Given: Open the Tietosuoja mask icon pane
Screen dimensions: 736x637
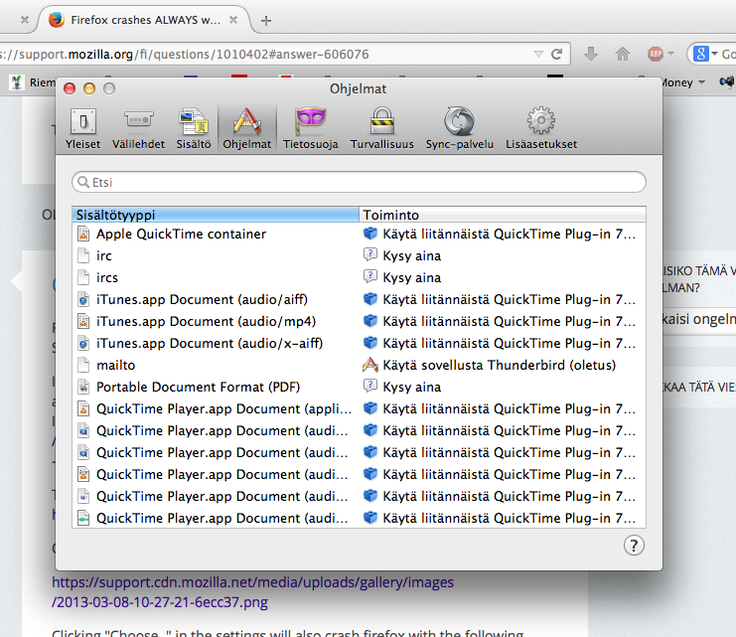Looking at the screenshot, I should [x=310, y=128].
